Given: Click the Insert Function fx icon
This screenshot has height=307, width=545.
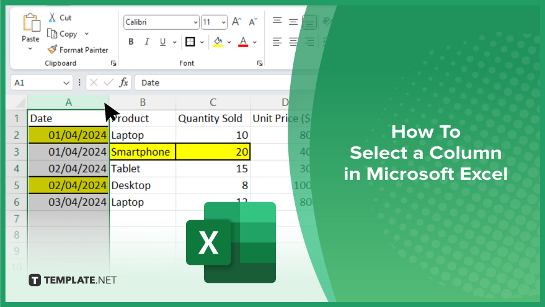Looking at the screenshot, I should (x=123, y=82).
